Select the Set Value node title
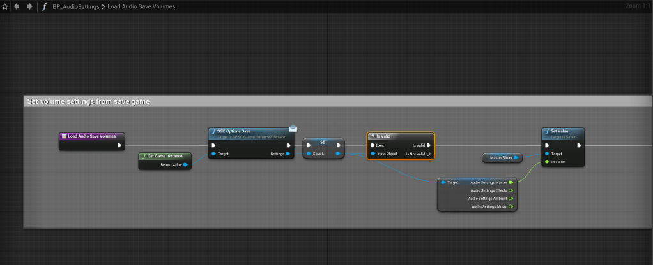Screen dimensions: 653x265 coord(559,131)
